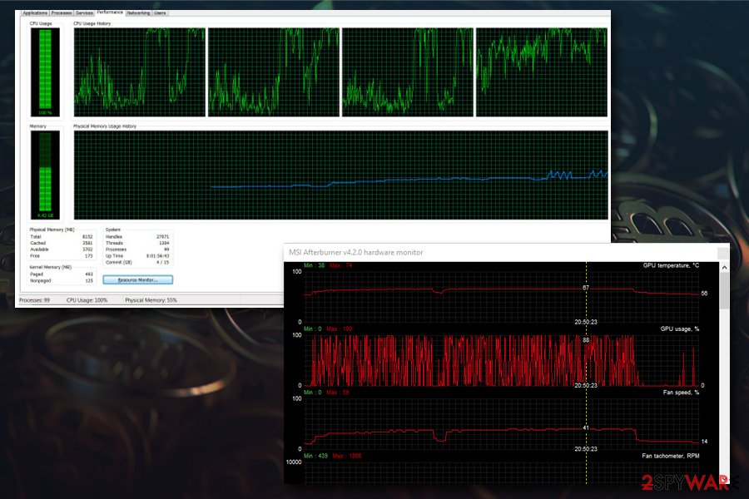Click the Cached memory row
Image resolution: width=749 pixels, height=499 pixels.
(61, 243)
